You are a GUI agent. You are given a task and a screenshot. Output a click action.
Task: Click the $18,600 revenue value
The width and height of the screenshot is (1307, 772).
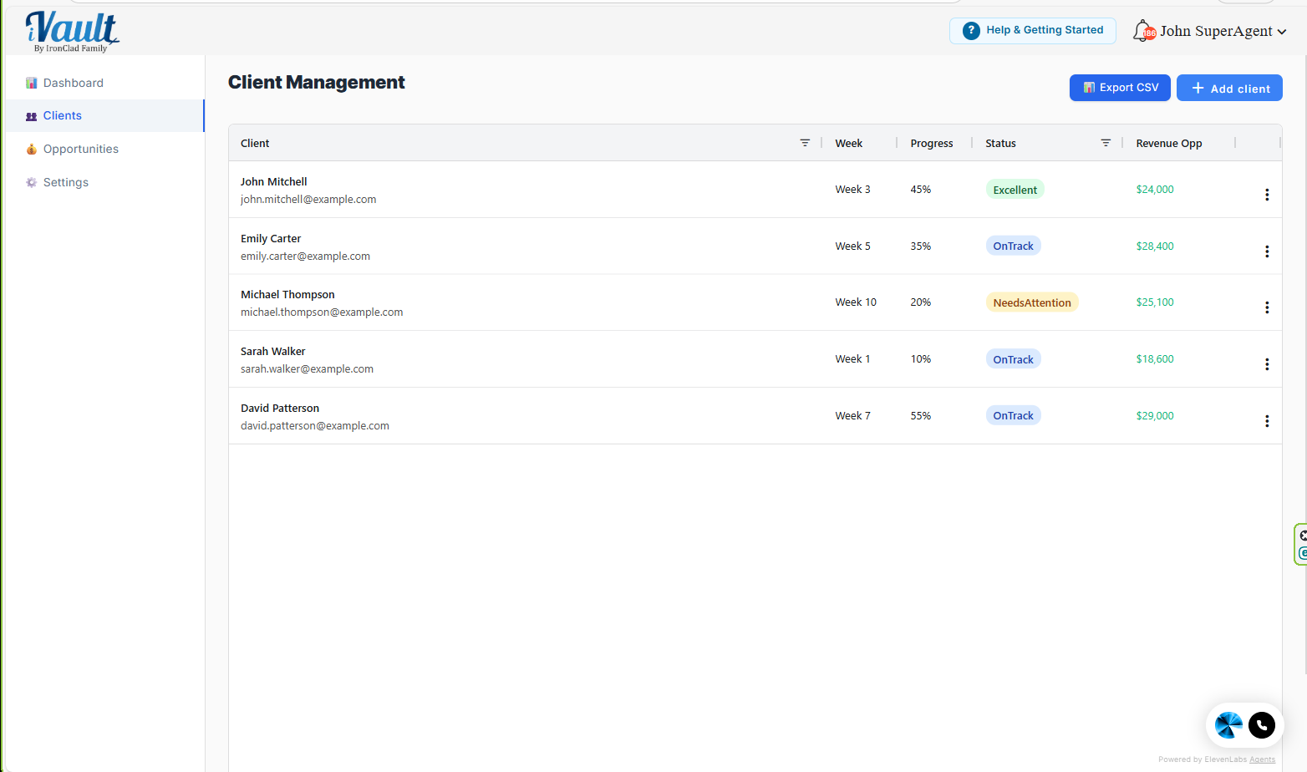pyautogui.click(x=1155, y=359)
